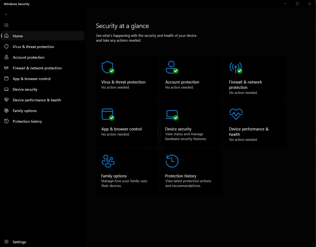Toggle the hamburger navigation menu
316x247 pixels.
coord(6,25)
